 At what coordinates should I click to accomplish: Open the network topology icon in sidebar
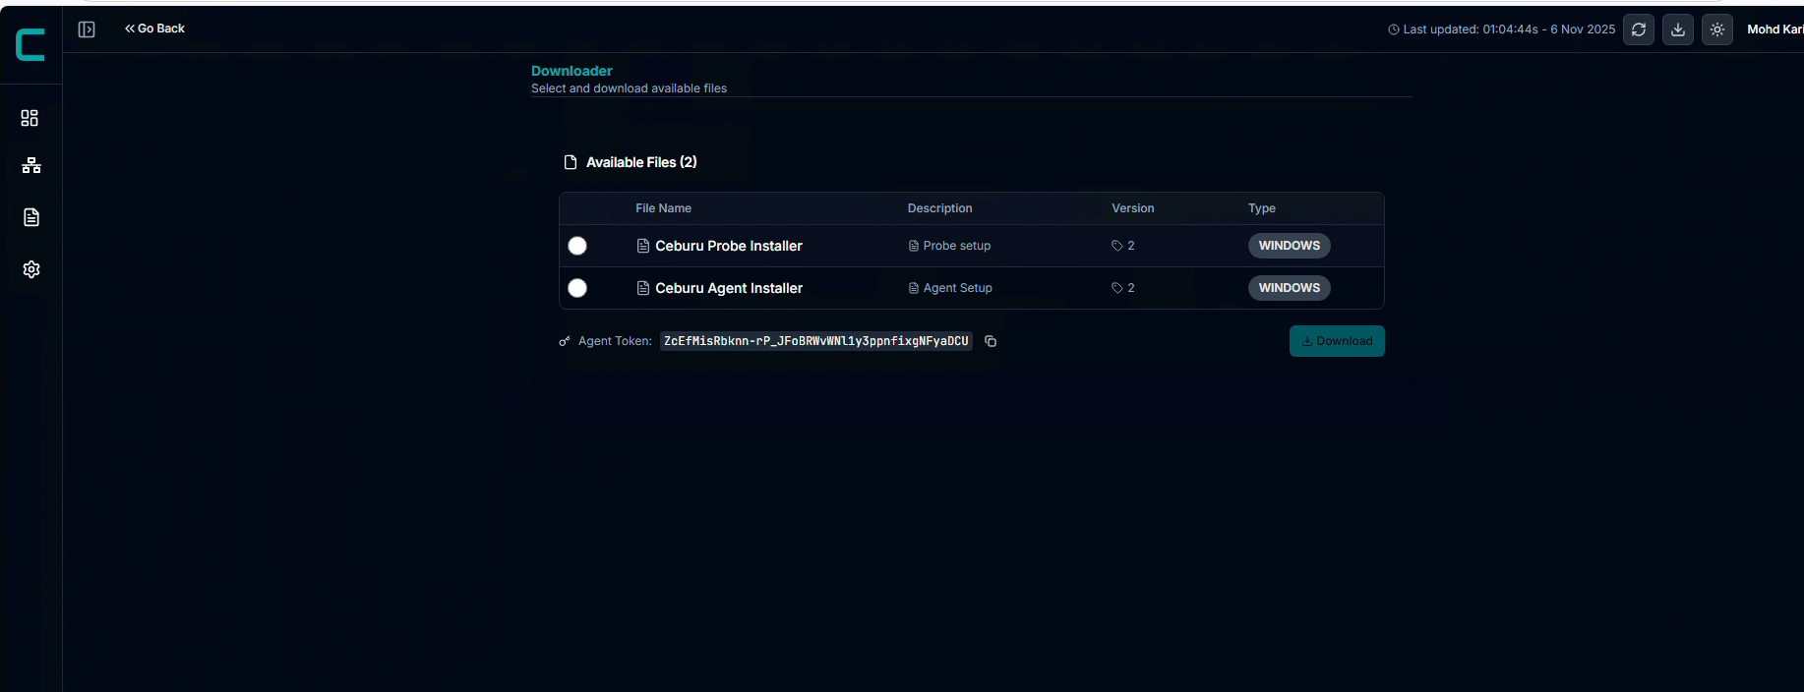[31, 165]
